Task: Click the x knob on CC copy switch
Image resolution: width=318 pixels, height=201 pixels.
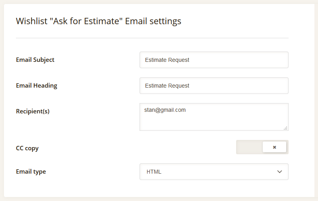Action: [x=274, y=147]
